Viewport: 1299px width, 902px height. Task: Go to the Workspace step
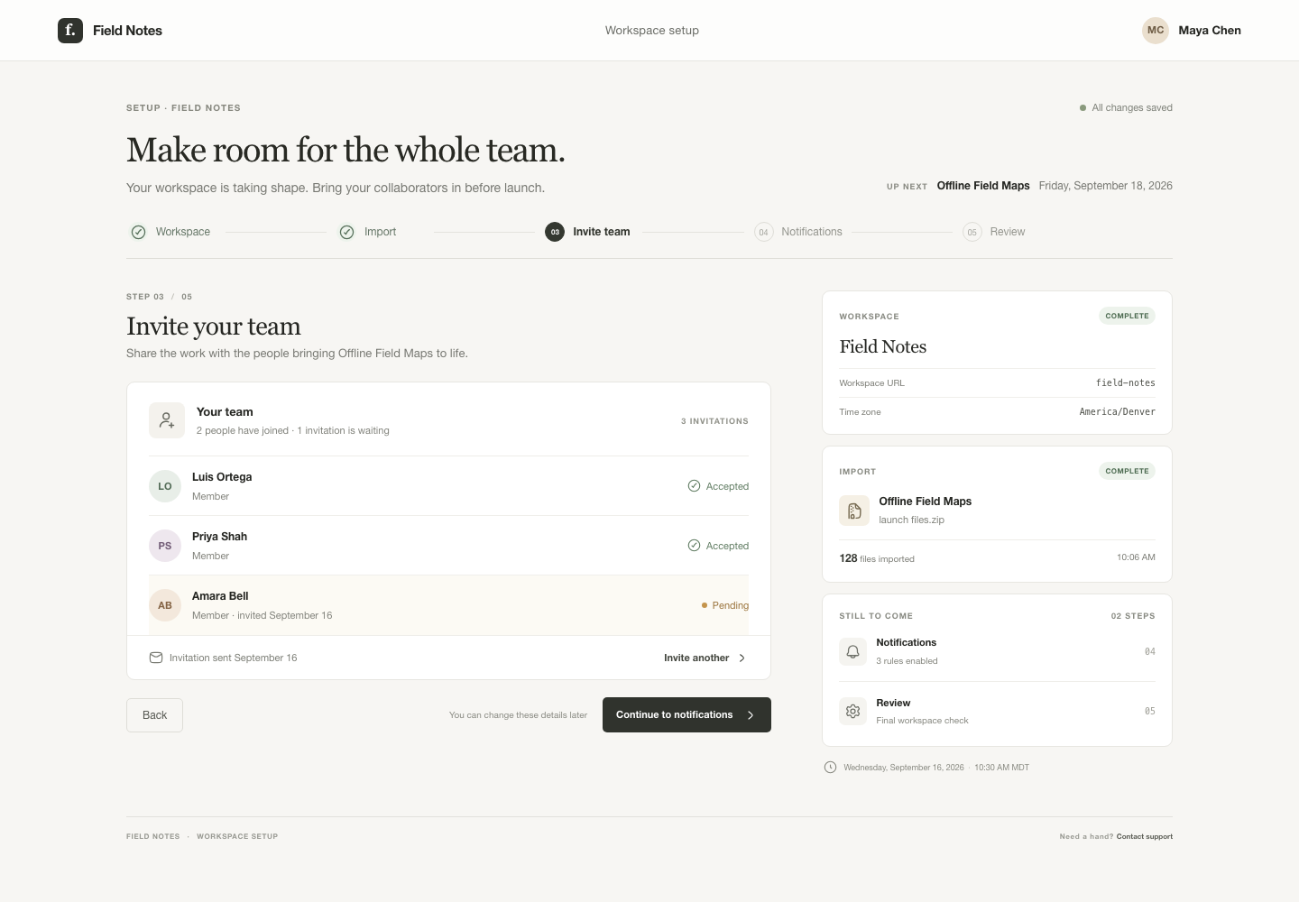point(170,232)
